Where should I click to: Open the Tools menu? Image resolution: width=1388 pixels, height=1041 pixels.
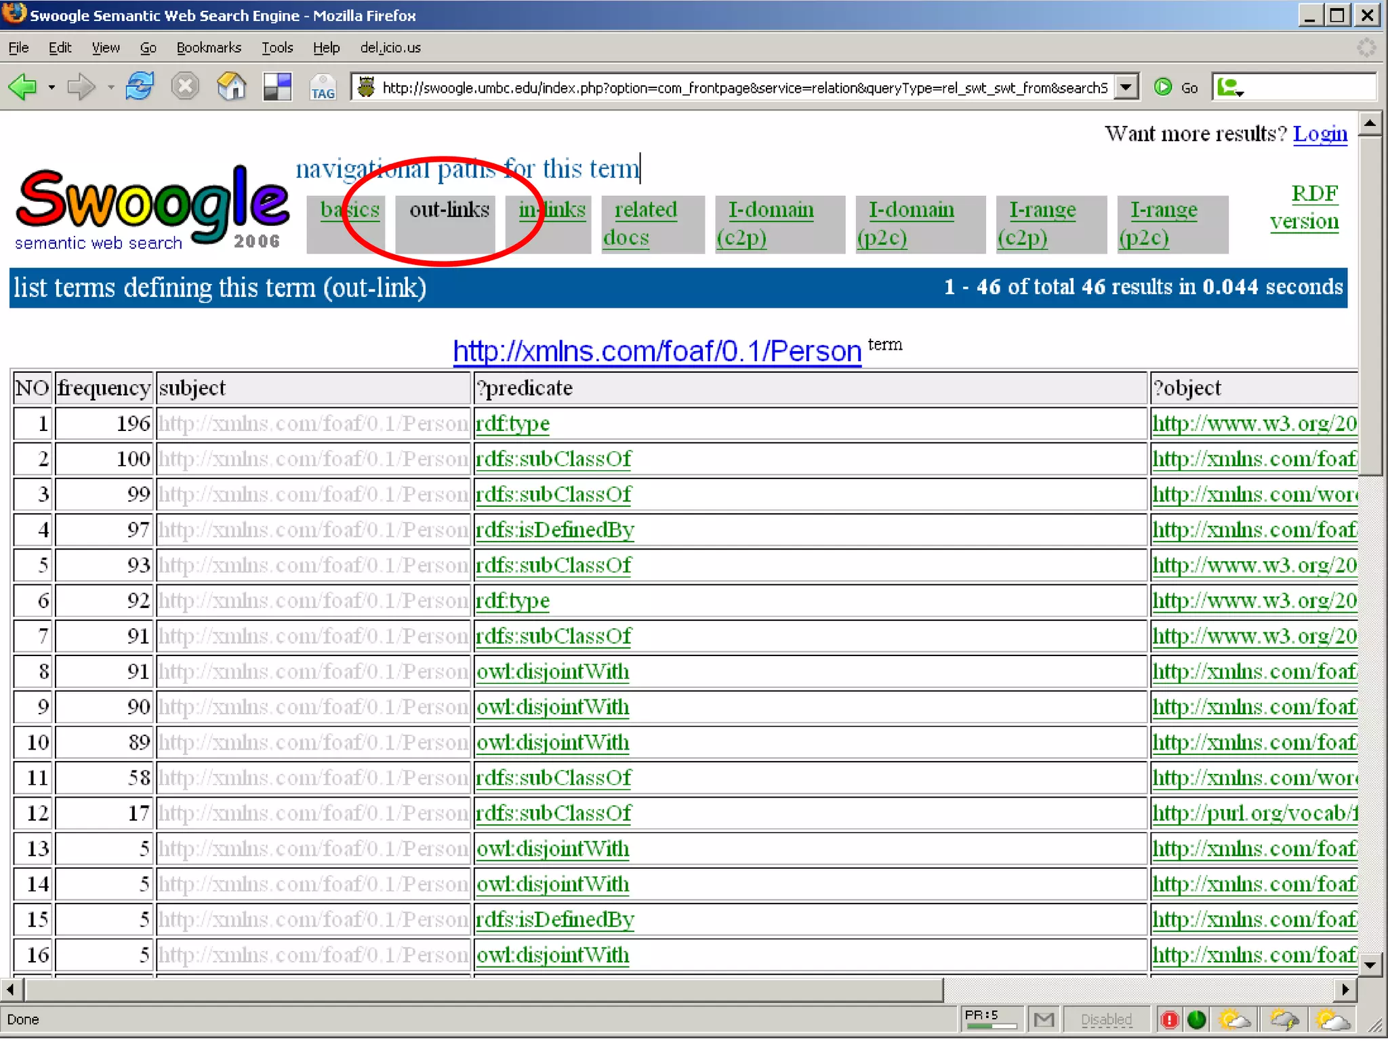[x=277, y=48]
